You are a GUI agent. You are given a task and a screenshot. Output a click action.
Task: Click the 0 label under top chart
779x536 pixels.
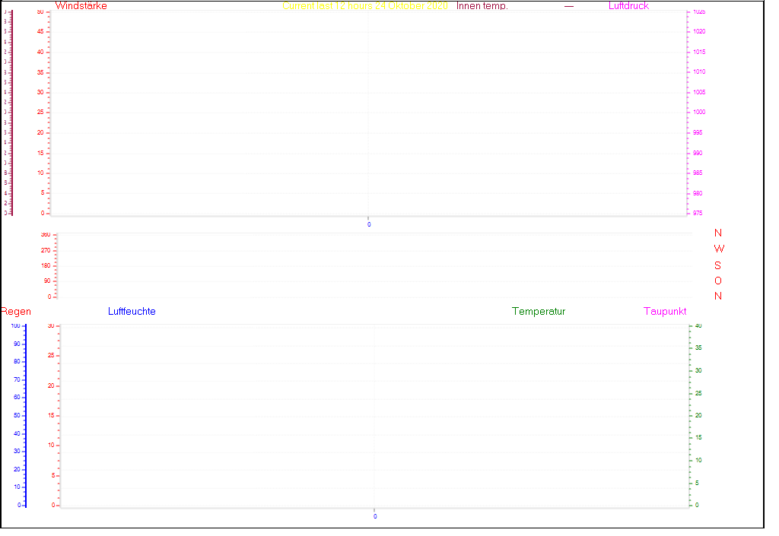tap(369, 224)
